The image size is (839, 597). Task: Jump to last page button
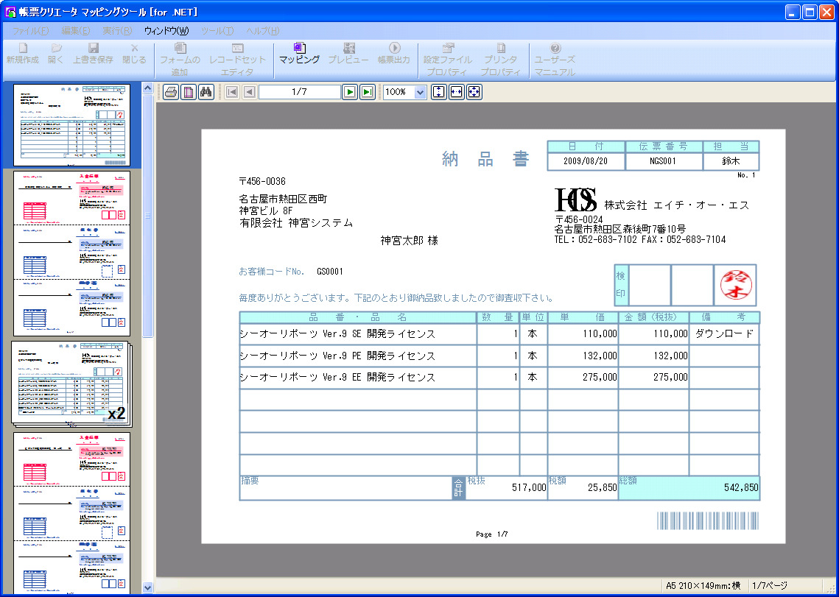click(367, 92)
